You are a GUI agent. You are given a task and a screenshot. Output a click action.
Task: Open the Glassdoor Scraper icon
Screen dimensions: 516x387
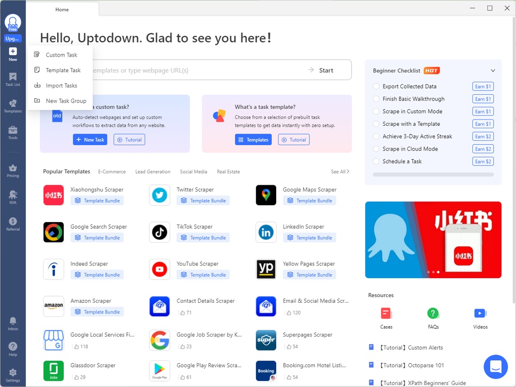pos(54,371)
